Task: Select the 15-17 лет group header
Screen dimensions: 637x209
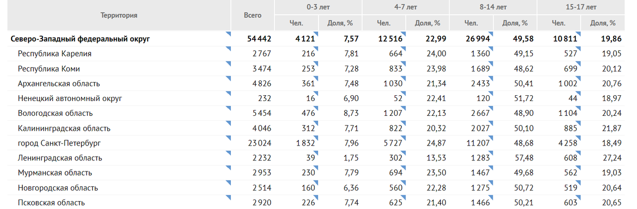Action: 580,7
